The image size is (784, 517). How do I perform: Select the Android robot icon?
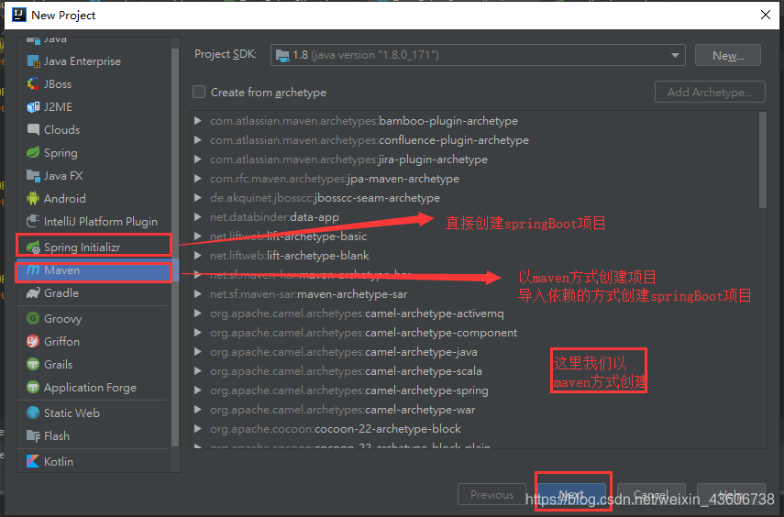33,199
